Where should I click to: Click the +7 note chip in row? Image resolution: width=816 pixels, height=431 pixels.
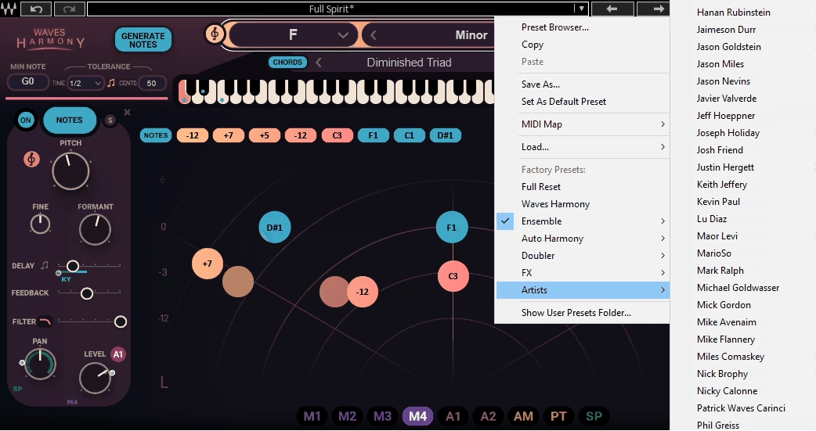pos(229,135)
